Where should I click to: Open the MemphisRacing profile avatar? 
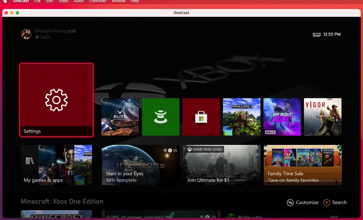click(x=26, y=34)
